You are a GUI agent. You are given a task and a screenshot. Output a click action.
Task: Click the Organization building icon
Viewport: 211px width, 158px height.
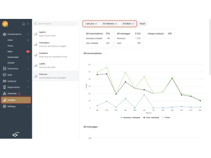point(5,87)
